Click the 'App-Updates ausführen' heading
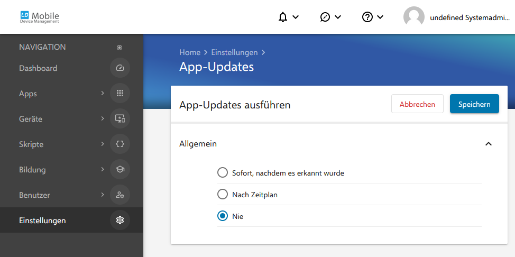Image resolution: width=515 pixels, height=257 pixels. [x=235, y=105]
